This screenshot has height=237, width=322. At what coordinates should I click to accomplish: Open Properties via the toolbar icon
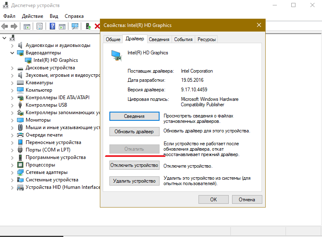click(x=40, y=26)
